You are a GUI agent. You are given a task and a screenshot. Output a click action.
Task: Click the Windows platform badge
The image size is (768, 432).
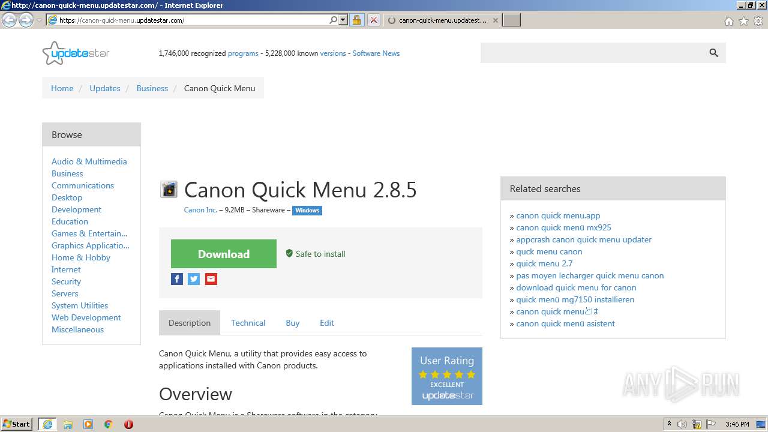(x=307, y=211)
